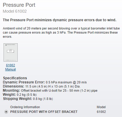Click the bold tagline about dynamic pressure errors
This screenshot has width=122, height=117.
click(x=60, y=20)
